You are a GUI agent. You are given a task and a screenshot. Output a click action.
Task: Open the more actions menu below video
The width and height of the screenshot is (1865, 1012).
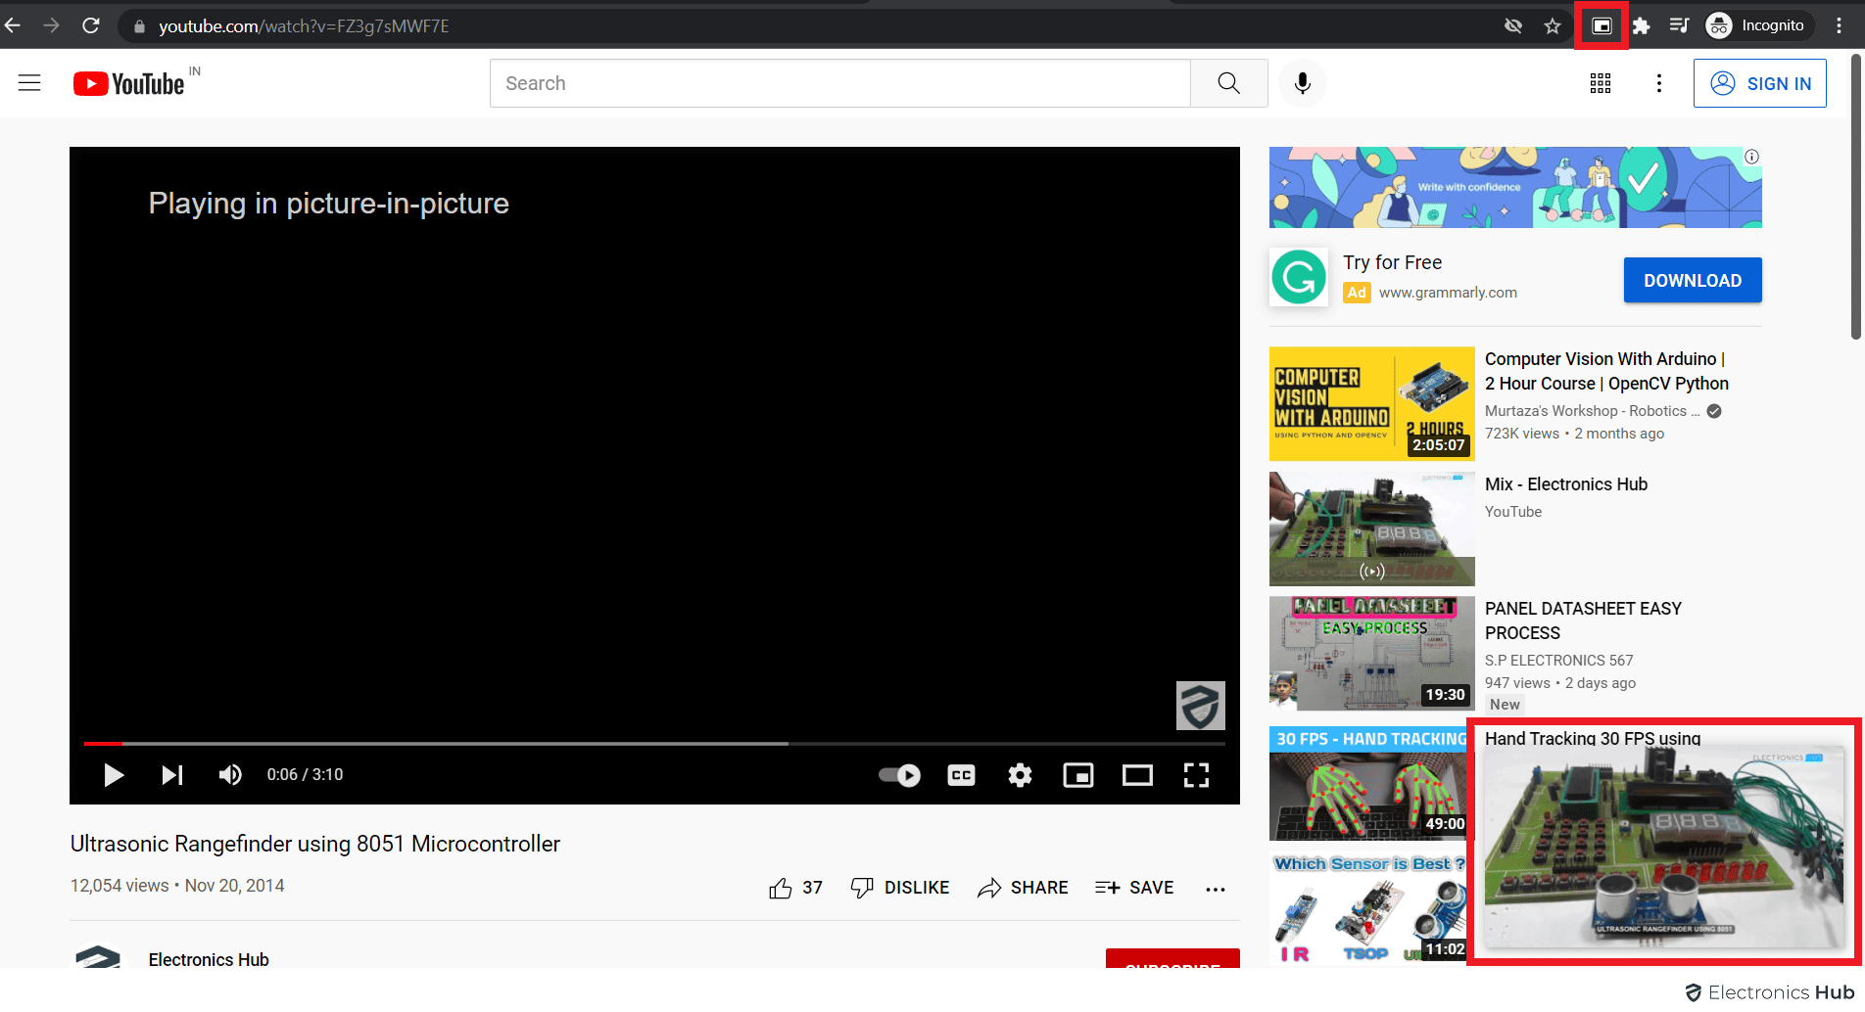1216,889
